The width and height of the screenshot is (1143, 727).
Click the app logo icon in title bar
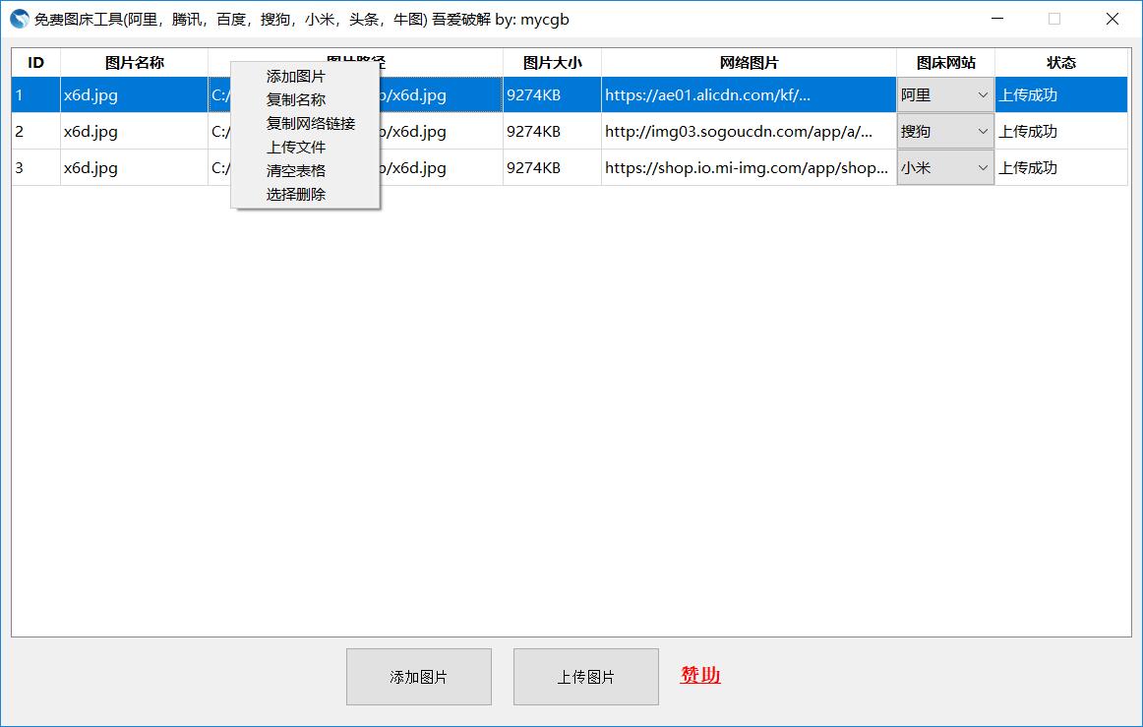[20, 19]
